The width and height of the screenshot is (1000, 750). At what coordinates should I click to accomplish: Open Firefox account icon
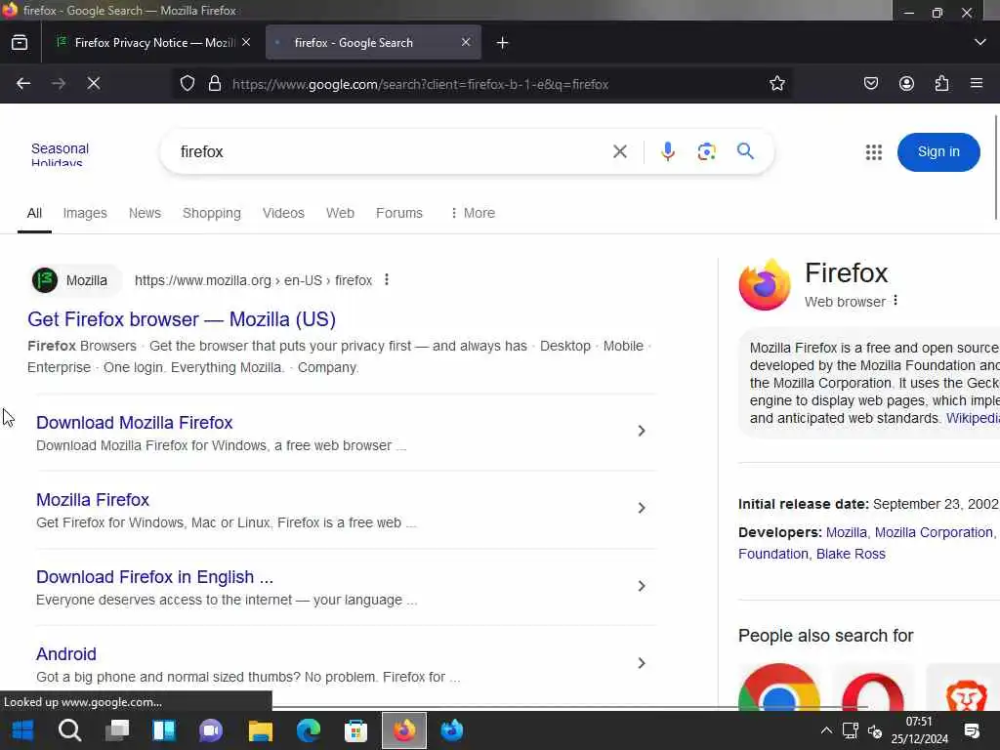point(906,84)
